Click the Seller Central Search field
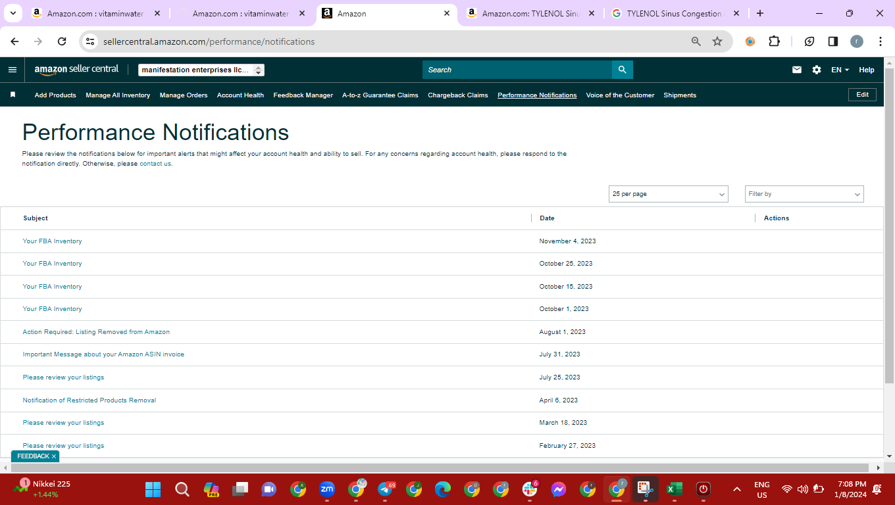This screenshot has width=895, height=505. click(517, 70)
